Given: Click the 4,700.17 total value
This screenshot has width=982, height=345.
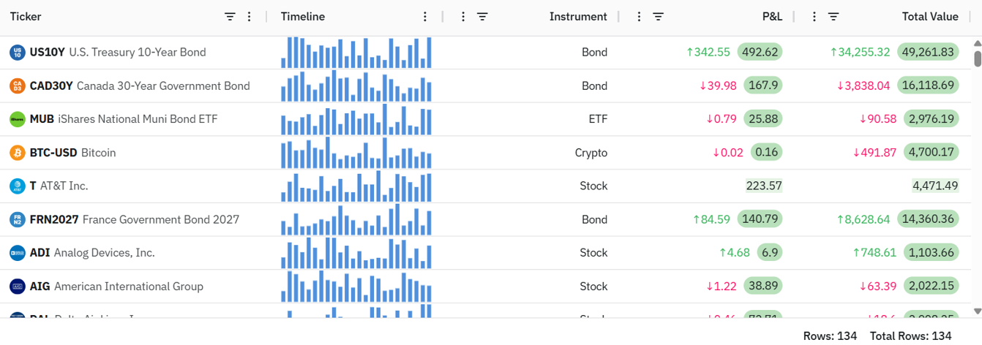Looking at the screenshot, I should 932,153.
